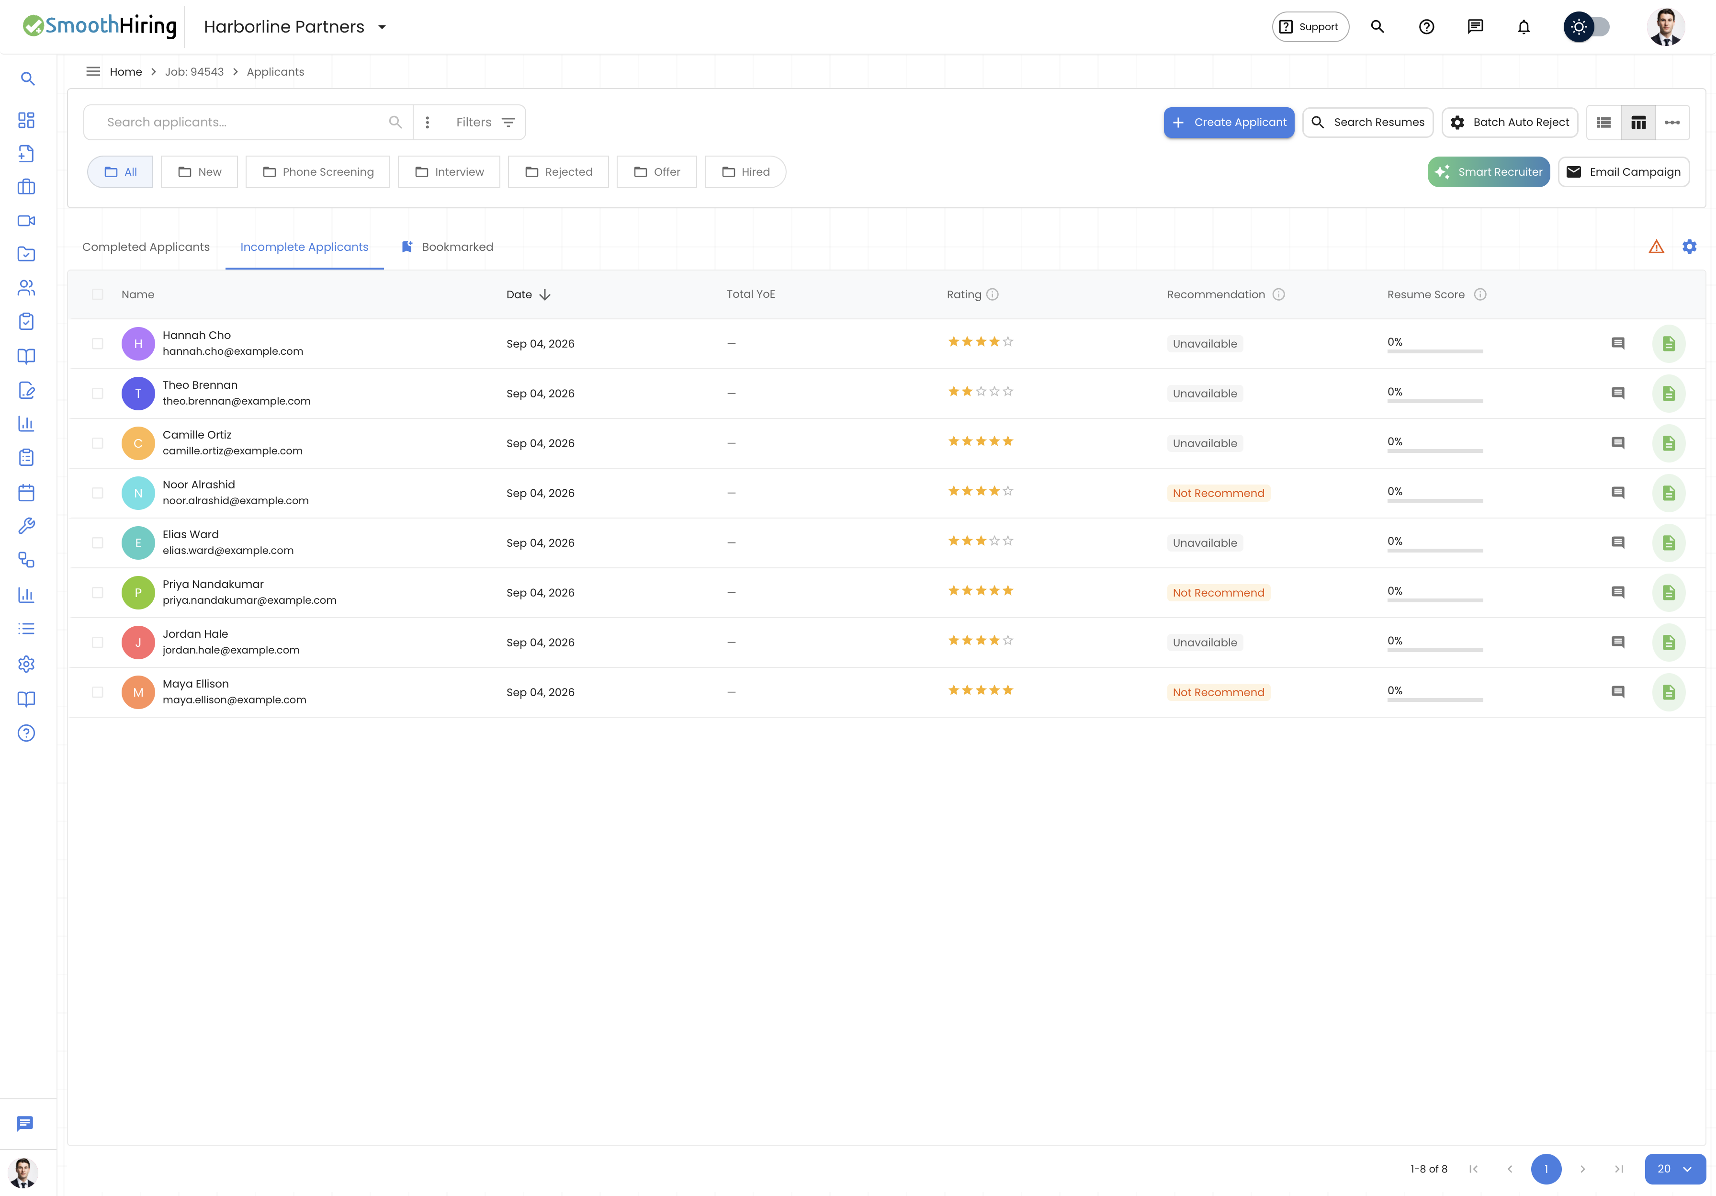Open the calendar sidebar icon
Image resolution: width=1716 pixels, height=1196 pixels.
pyautogui.click(x=26, y=493)
